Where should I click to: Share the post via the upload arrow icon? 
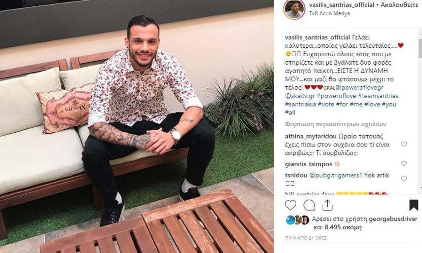327,206
